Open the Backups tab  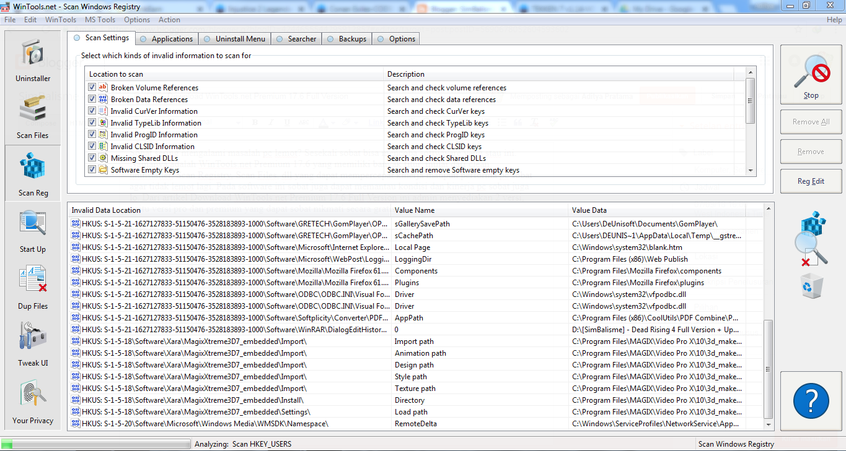(346, 39)
